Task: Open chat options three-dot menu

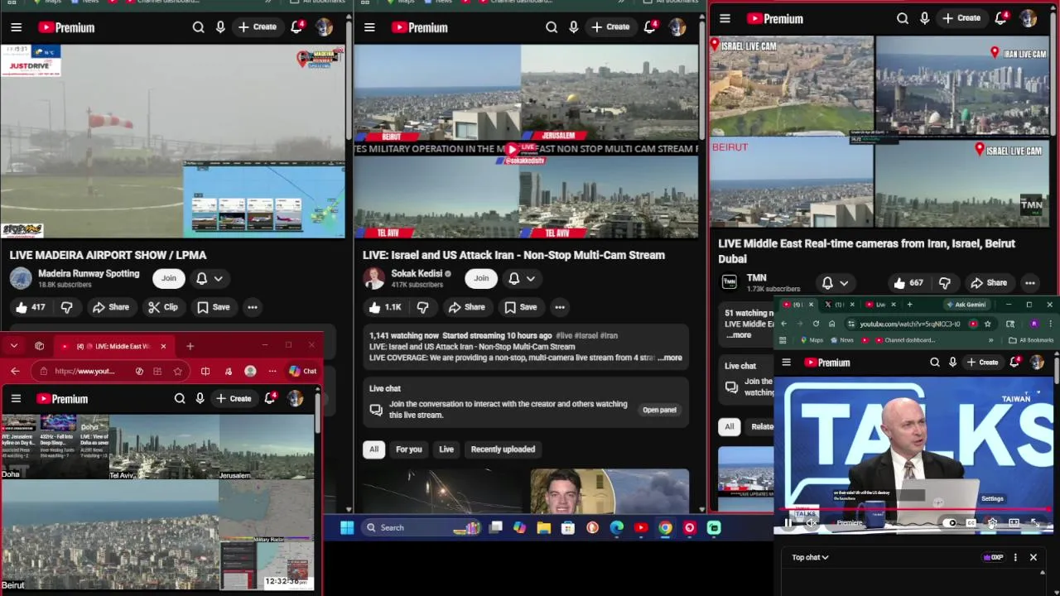Action: [1015, 557]
